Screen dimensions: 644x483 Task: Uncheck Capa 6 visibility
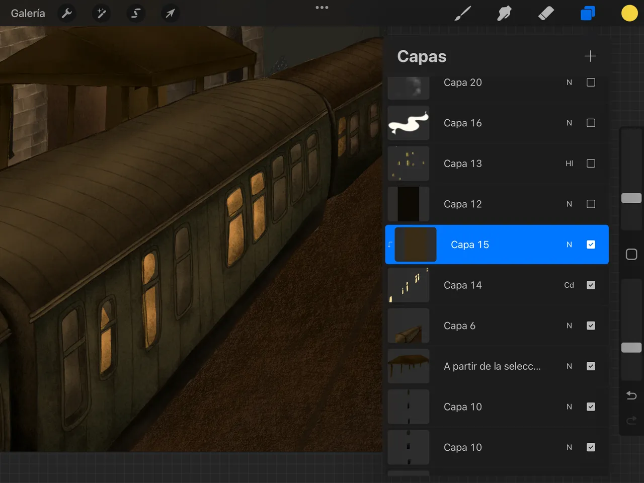[591, 326]
